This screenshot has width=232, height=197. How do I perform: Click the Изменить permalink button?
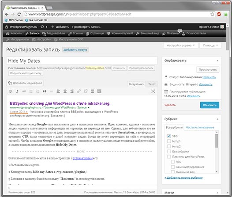(x=119, y=68)
